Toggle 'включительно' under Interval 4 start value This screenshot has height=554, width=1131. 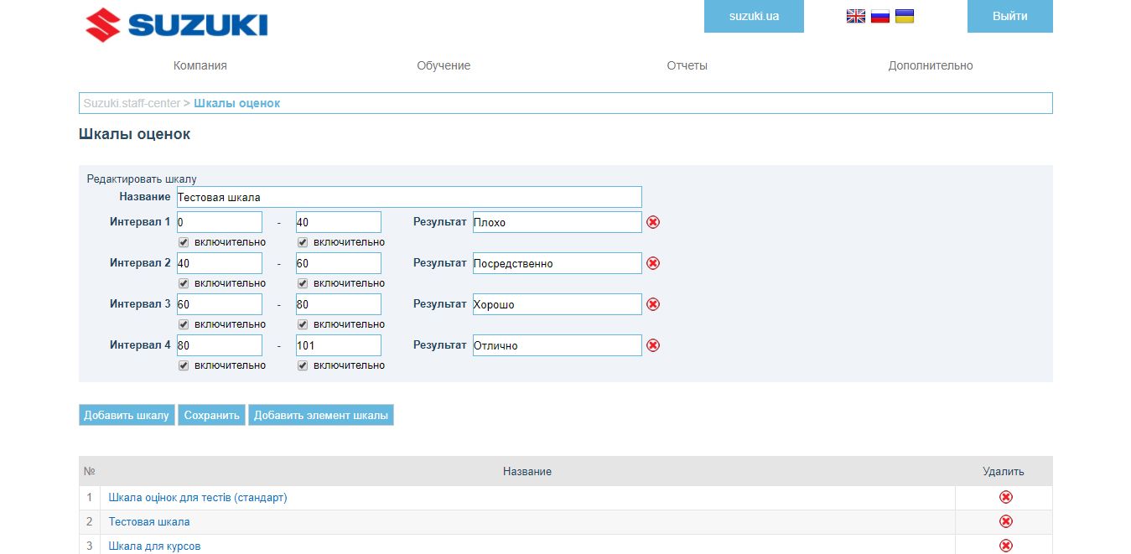point(184,365)
